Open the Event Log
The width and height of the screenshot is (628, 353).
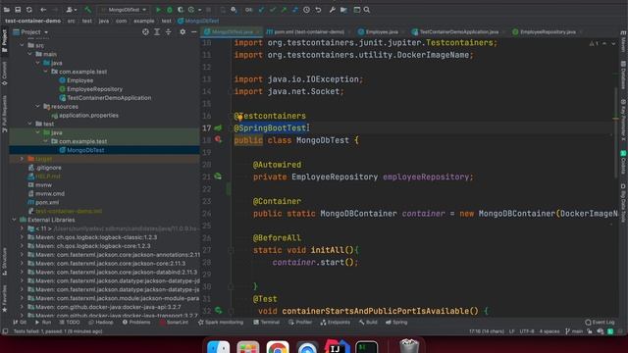point(600,323)
